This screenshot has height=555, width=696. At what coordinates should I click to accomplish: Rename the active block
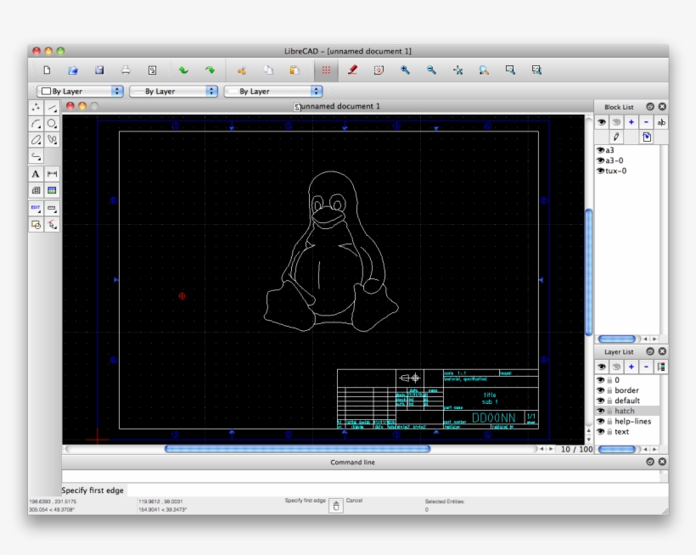[x=661, y=122]
